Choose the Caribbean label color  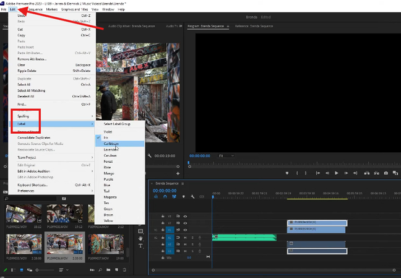tap(119, 144)
